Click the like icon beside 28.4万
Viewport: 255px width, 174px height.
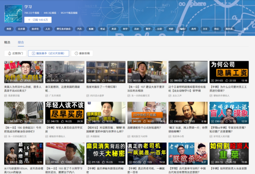(21, 80)
